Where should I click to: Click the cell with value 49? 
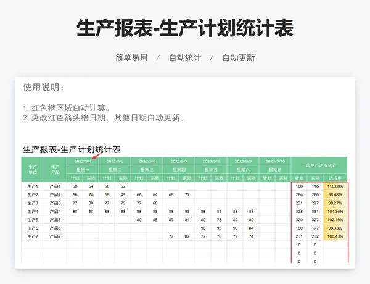[123, 194]
